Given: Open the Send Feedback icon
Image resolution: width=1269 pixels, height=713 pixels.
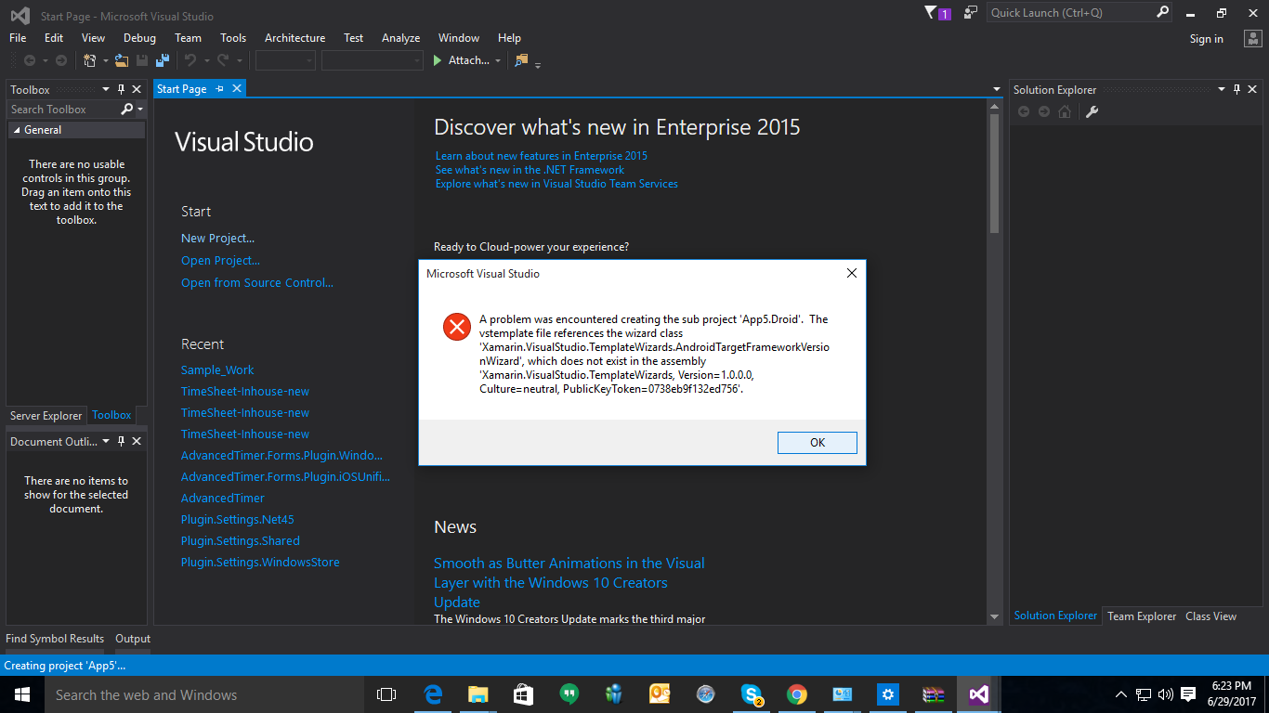Looking at the screenshot, I should (x=971, y=13).
